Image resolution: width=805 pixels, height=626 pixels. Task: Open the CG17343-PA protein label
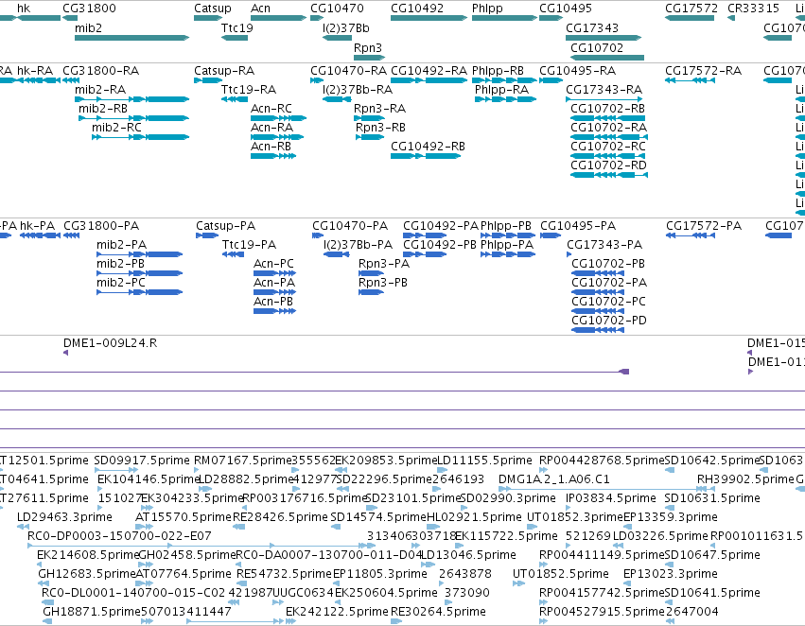point(604,245)
